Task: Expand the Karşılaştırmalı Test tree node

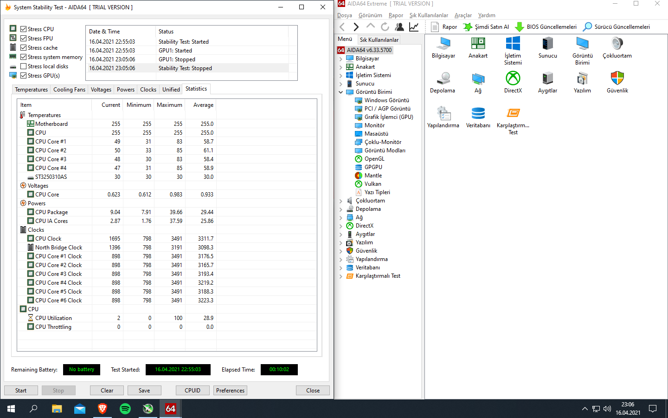Action: [x=341, y=276]
